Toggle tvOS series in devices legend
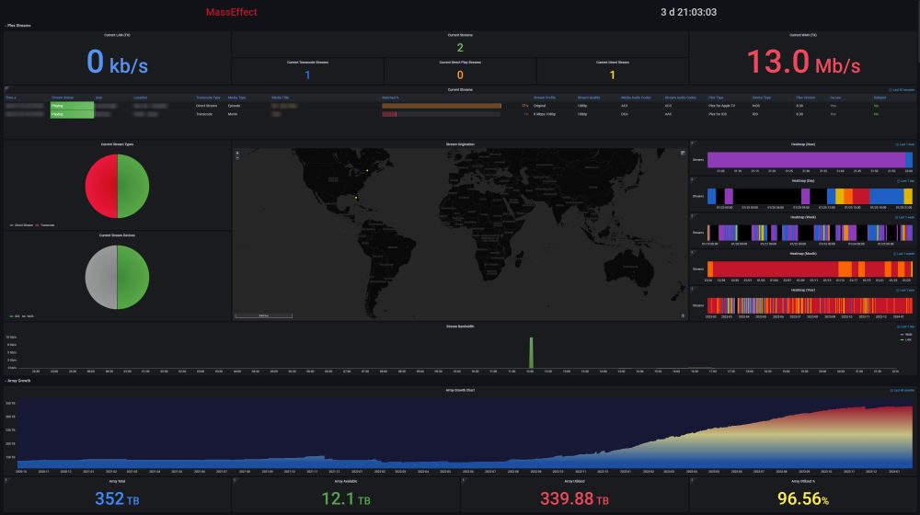920x515 pixels. 28,316
